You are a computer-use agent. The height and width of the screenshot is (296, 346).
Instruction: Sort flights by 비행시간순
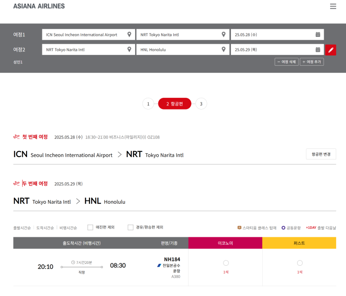pos(68,228)
